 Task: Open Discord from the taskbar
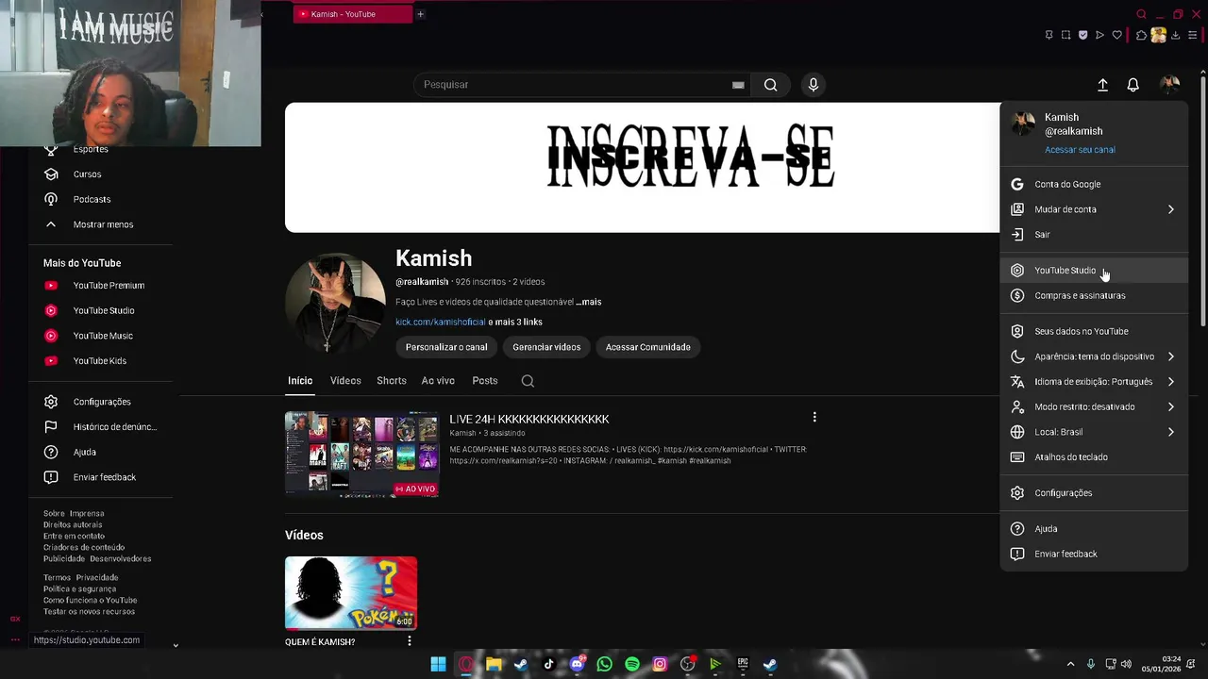577,664
